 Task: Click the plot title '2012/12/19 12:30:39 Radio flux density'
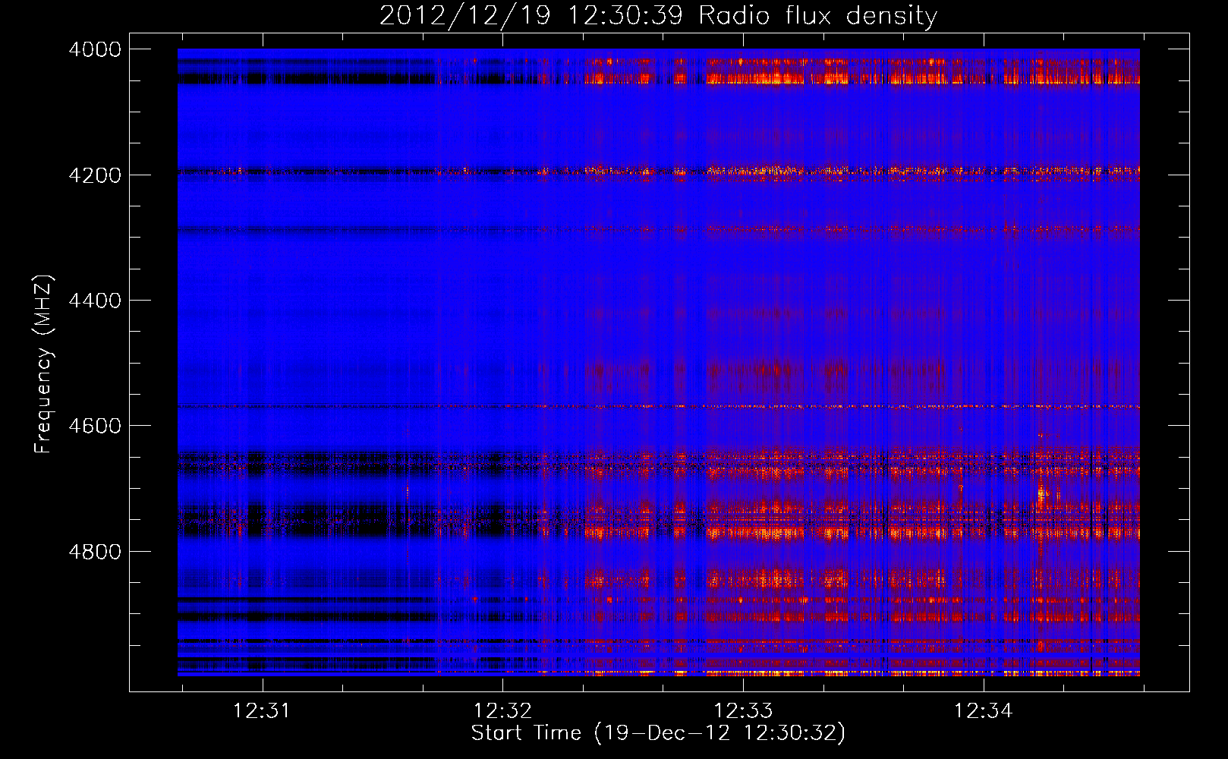658,16
